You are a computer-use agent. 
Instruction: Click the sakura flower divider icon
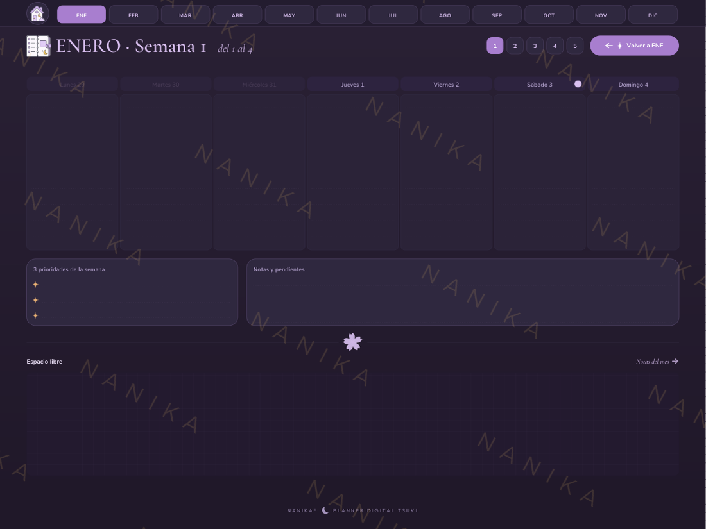(x=352, y=342)
